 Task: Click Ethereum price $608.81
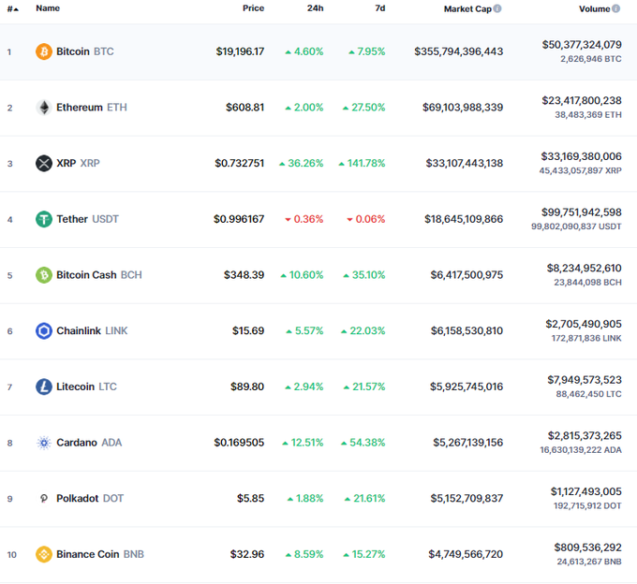[x=245, y=108]
